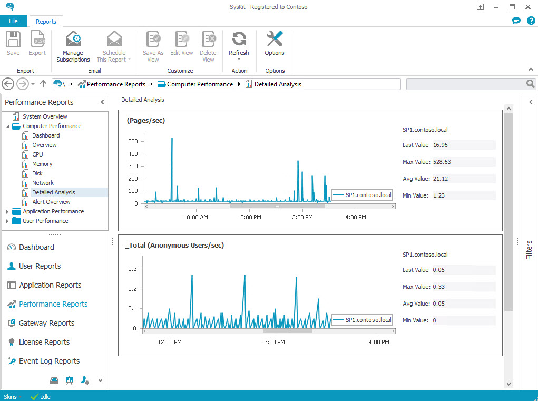Open the presentation board icon at sidebar bottom
Image resolution: width=538 pixels, height=401 pixels.
[x=70, y=380]
